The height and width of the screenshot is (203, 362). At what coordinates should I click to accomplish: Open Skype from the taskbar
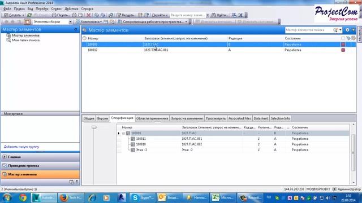pos(143,198)
